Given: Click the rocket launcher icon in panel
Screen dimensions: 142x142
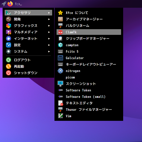Looking at the screenshot, I should [x=4, y=4].
